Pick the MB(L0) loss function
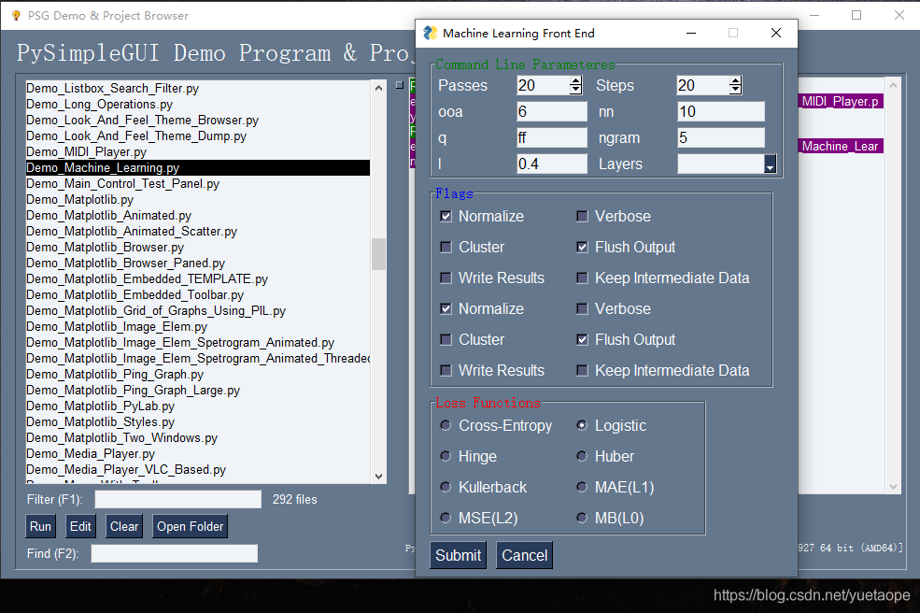Image resolution: width=920 pixels, height=613 pixels. click(x=582, y=518)
